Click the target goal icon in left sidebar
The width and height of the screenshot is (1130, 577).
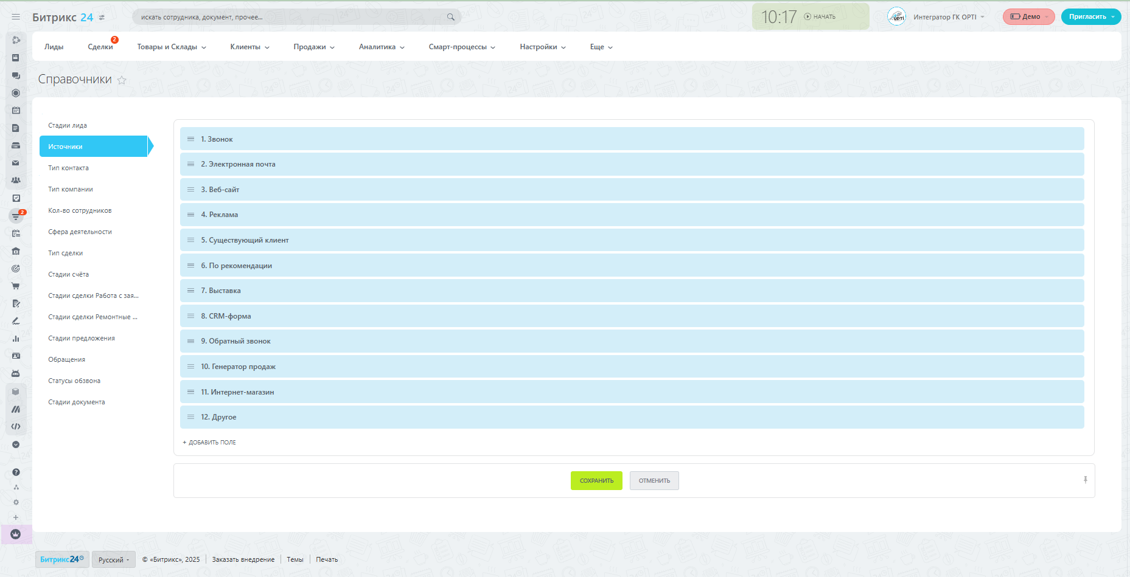point(16,268)
